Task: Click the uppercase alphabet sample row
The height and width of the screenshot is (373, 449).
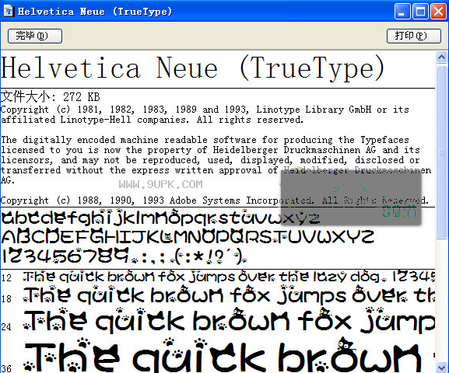Action: 188,237
